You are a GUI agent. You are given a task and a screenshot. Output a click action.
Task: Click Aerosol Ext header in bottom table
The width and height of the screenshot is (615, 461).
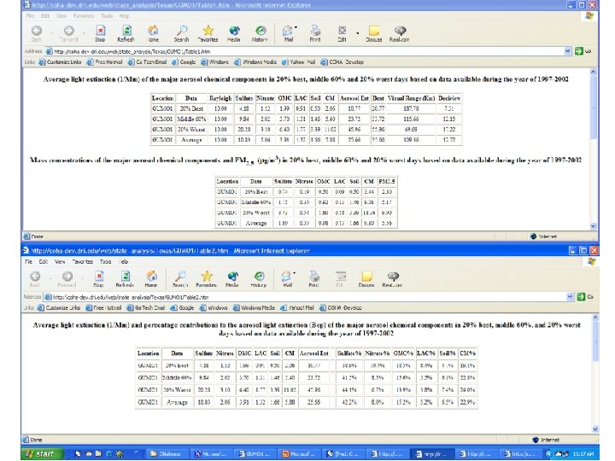pyautogui.click(x=313, y=353)
